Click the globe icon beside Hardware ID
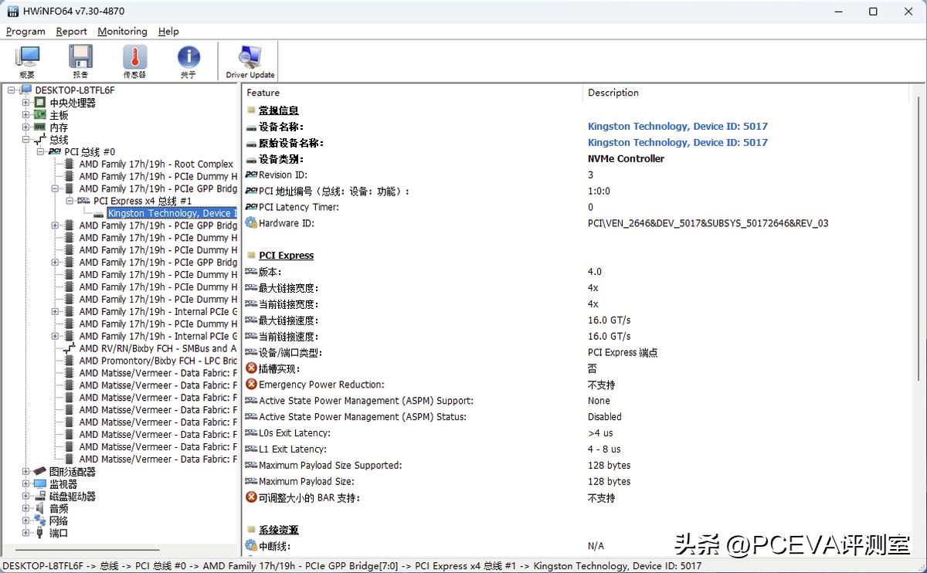This screenshot has height=573, width=927. [252, 223]
